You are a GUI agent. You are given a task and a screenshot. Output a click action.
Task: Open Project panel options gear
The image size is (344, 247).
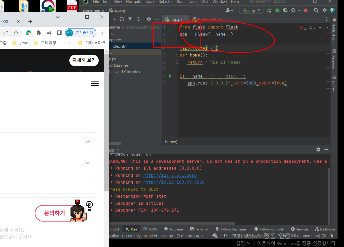tap(149, 19)
